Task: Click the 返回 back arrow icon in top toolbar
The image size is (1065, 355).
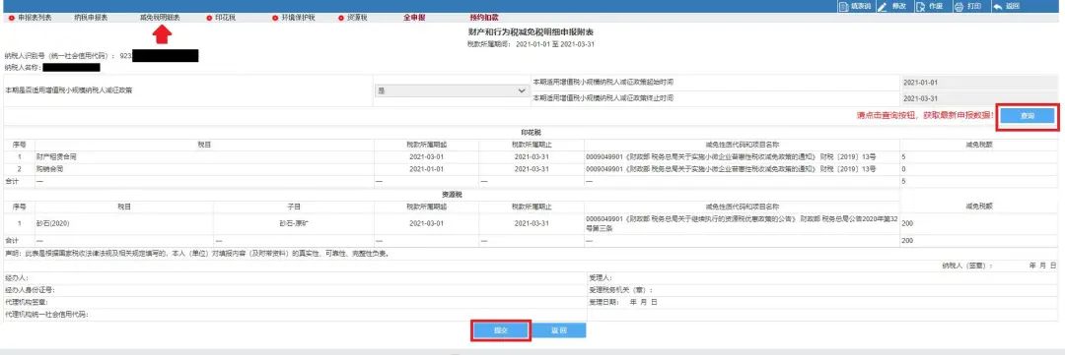Action: [x=997, y=6]
